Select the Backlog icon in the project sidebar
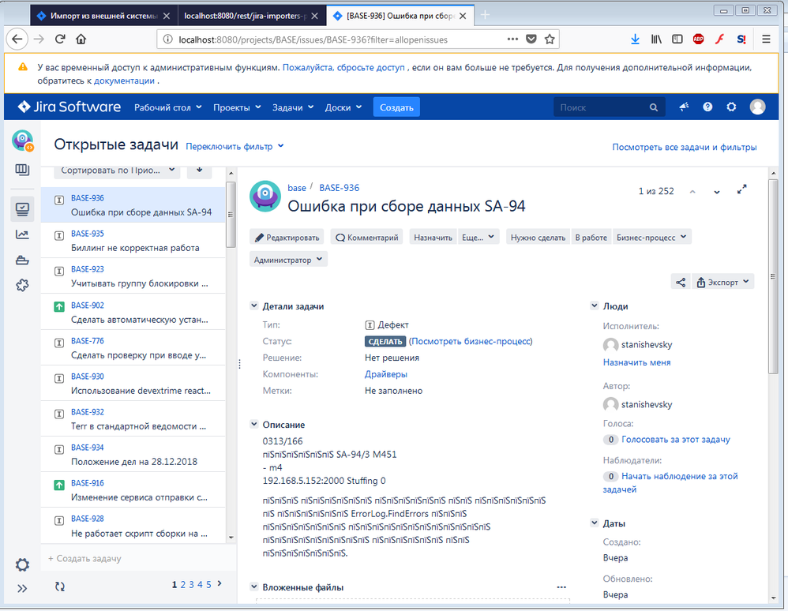 [22, 169]
